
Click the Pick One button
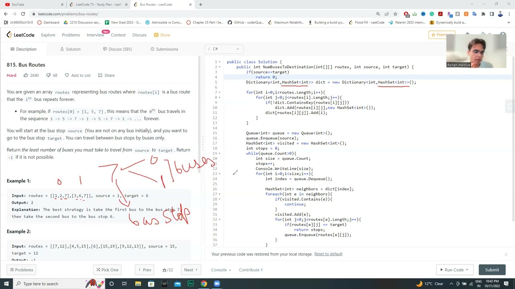[x=107, y=270]
